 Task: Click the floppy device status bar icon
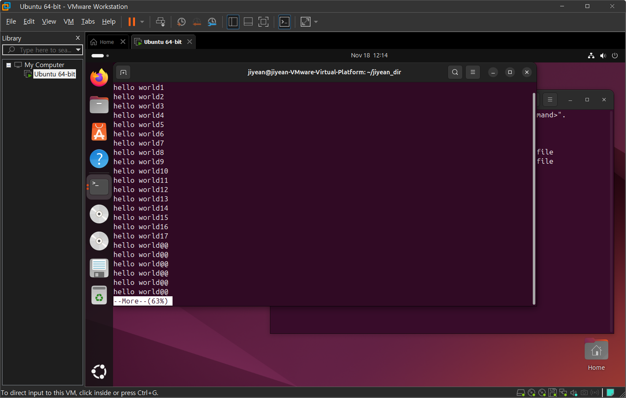553,393
